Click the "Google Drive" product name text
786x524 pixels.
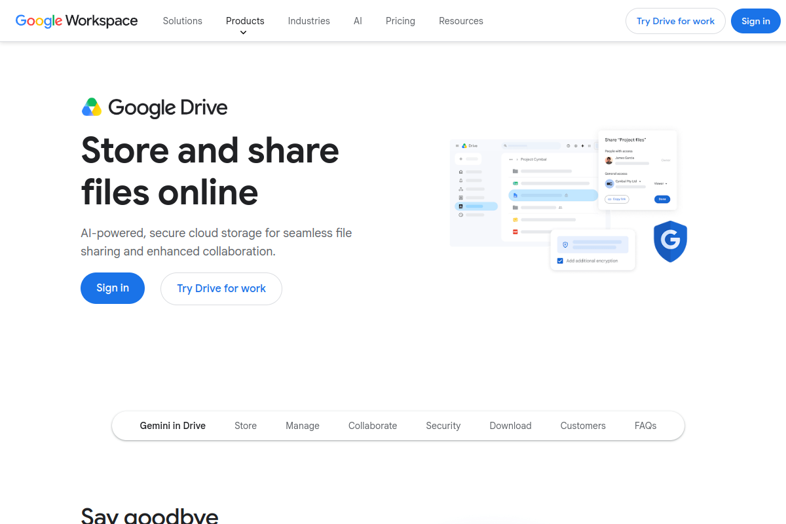168,107
